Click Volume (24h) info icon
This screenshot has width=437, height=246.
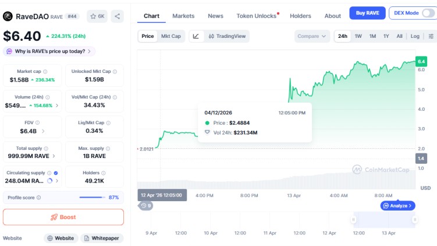[x=48, y=97]
